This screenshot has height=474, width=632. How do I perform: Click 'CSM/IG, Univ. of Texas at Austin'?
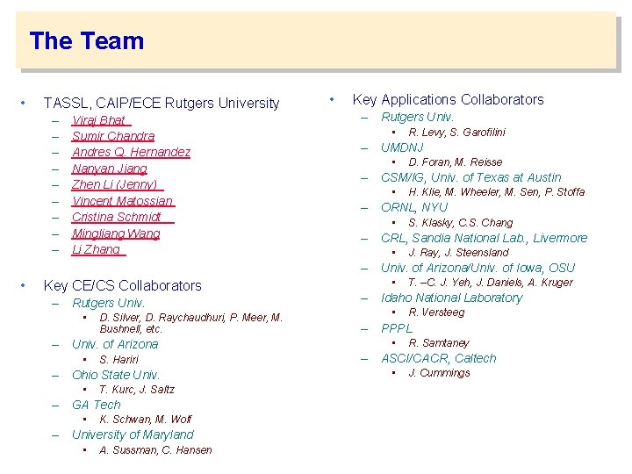[471, 177]
